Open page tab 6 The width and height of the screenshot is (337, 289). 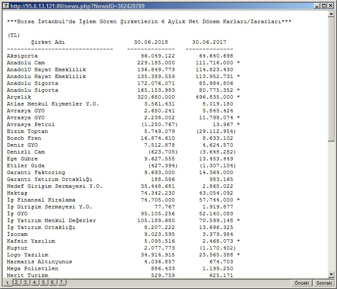(53, 282)
